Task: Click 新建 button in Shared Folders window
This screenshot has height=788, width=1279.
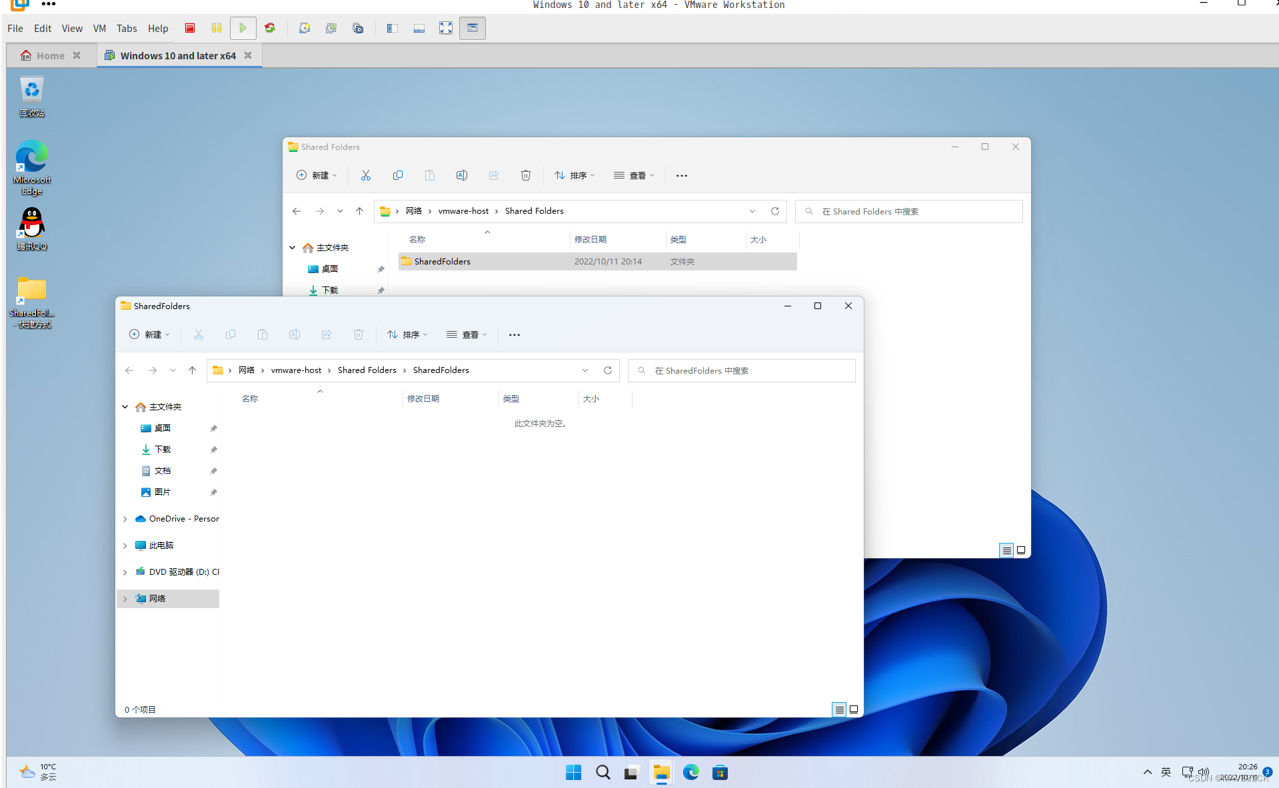Action: coord(317,175)
